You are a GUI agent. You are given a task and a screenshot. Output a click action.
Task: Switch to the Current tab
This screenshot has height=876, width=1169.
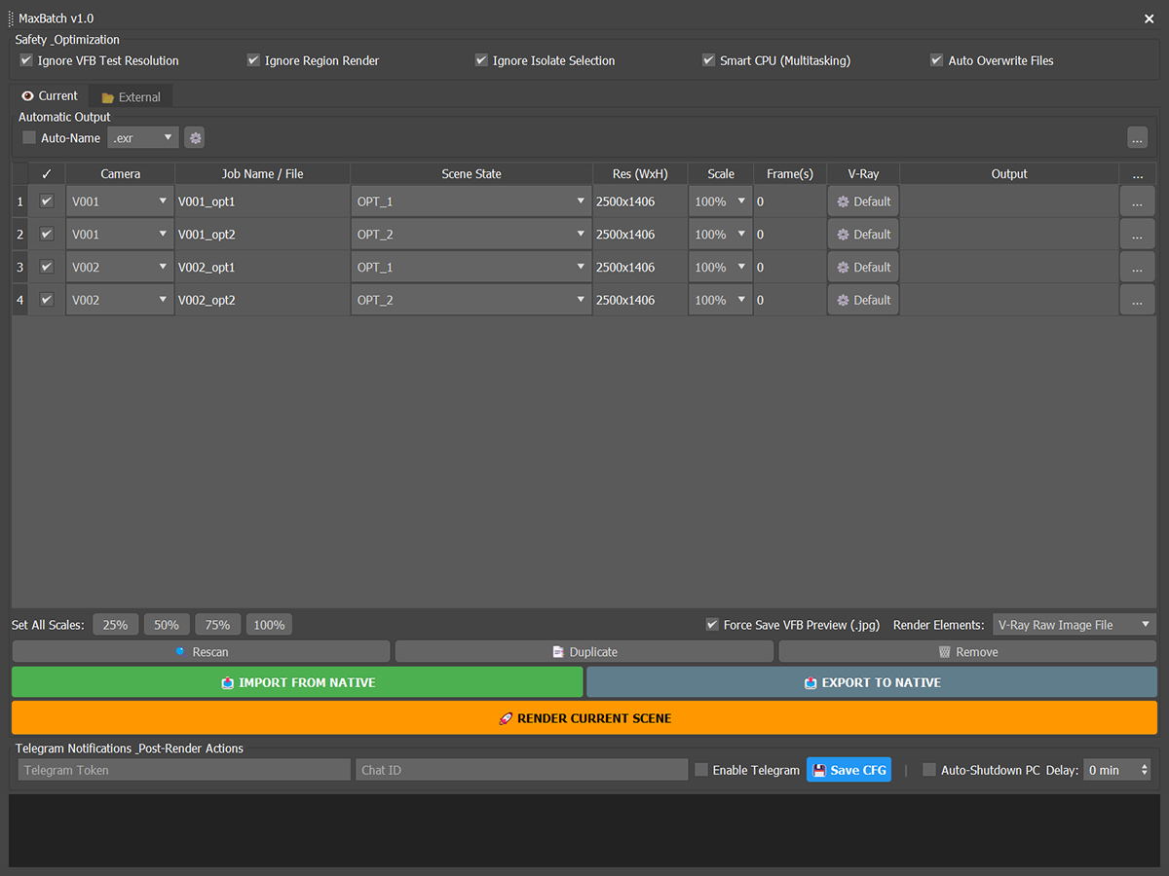pyautogui.click(x=50, y=95)
